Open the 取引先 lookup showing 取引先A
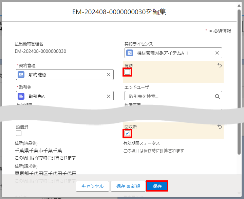The width and height of the screenshot is (244, 199). click(64, 96)
